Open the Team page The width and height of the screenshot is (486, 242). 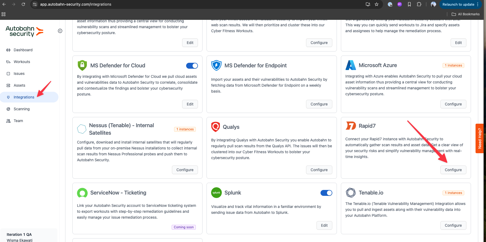pos(18,121)
